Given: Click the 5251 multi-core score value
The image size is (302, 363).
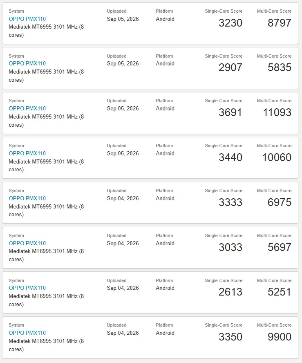Looking at the screenshot, I should click(280, 292).
